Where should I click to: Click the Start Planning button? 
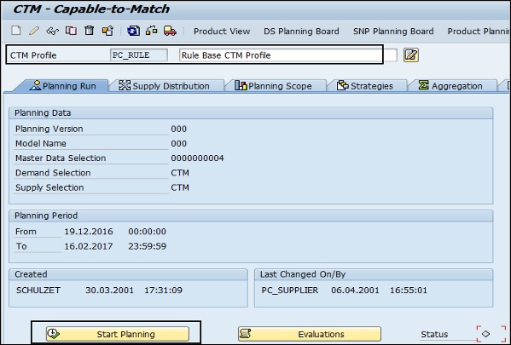tap(118, 334)
